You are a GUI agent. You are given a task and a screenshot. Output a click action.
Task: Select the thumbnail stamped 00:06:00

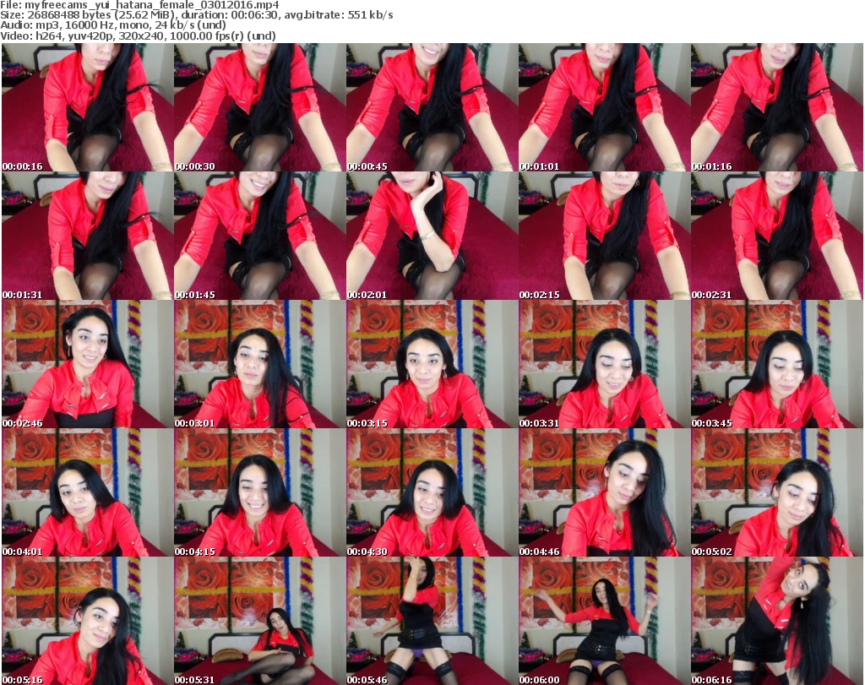pos(604,621)
